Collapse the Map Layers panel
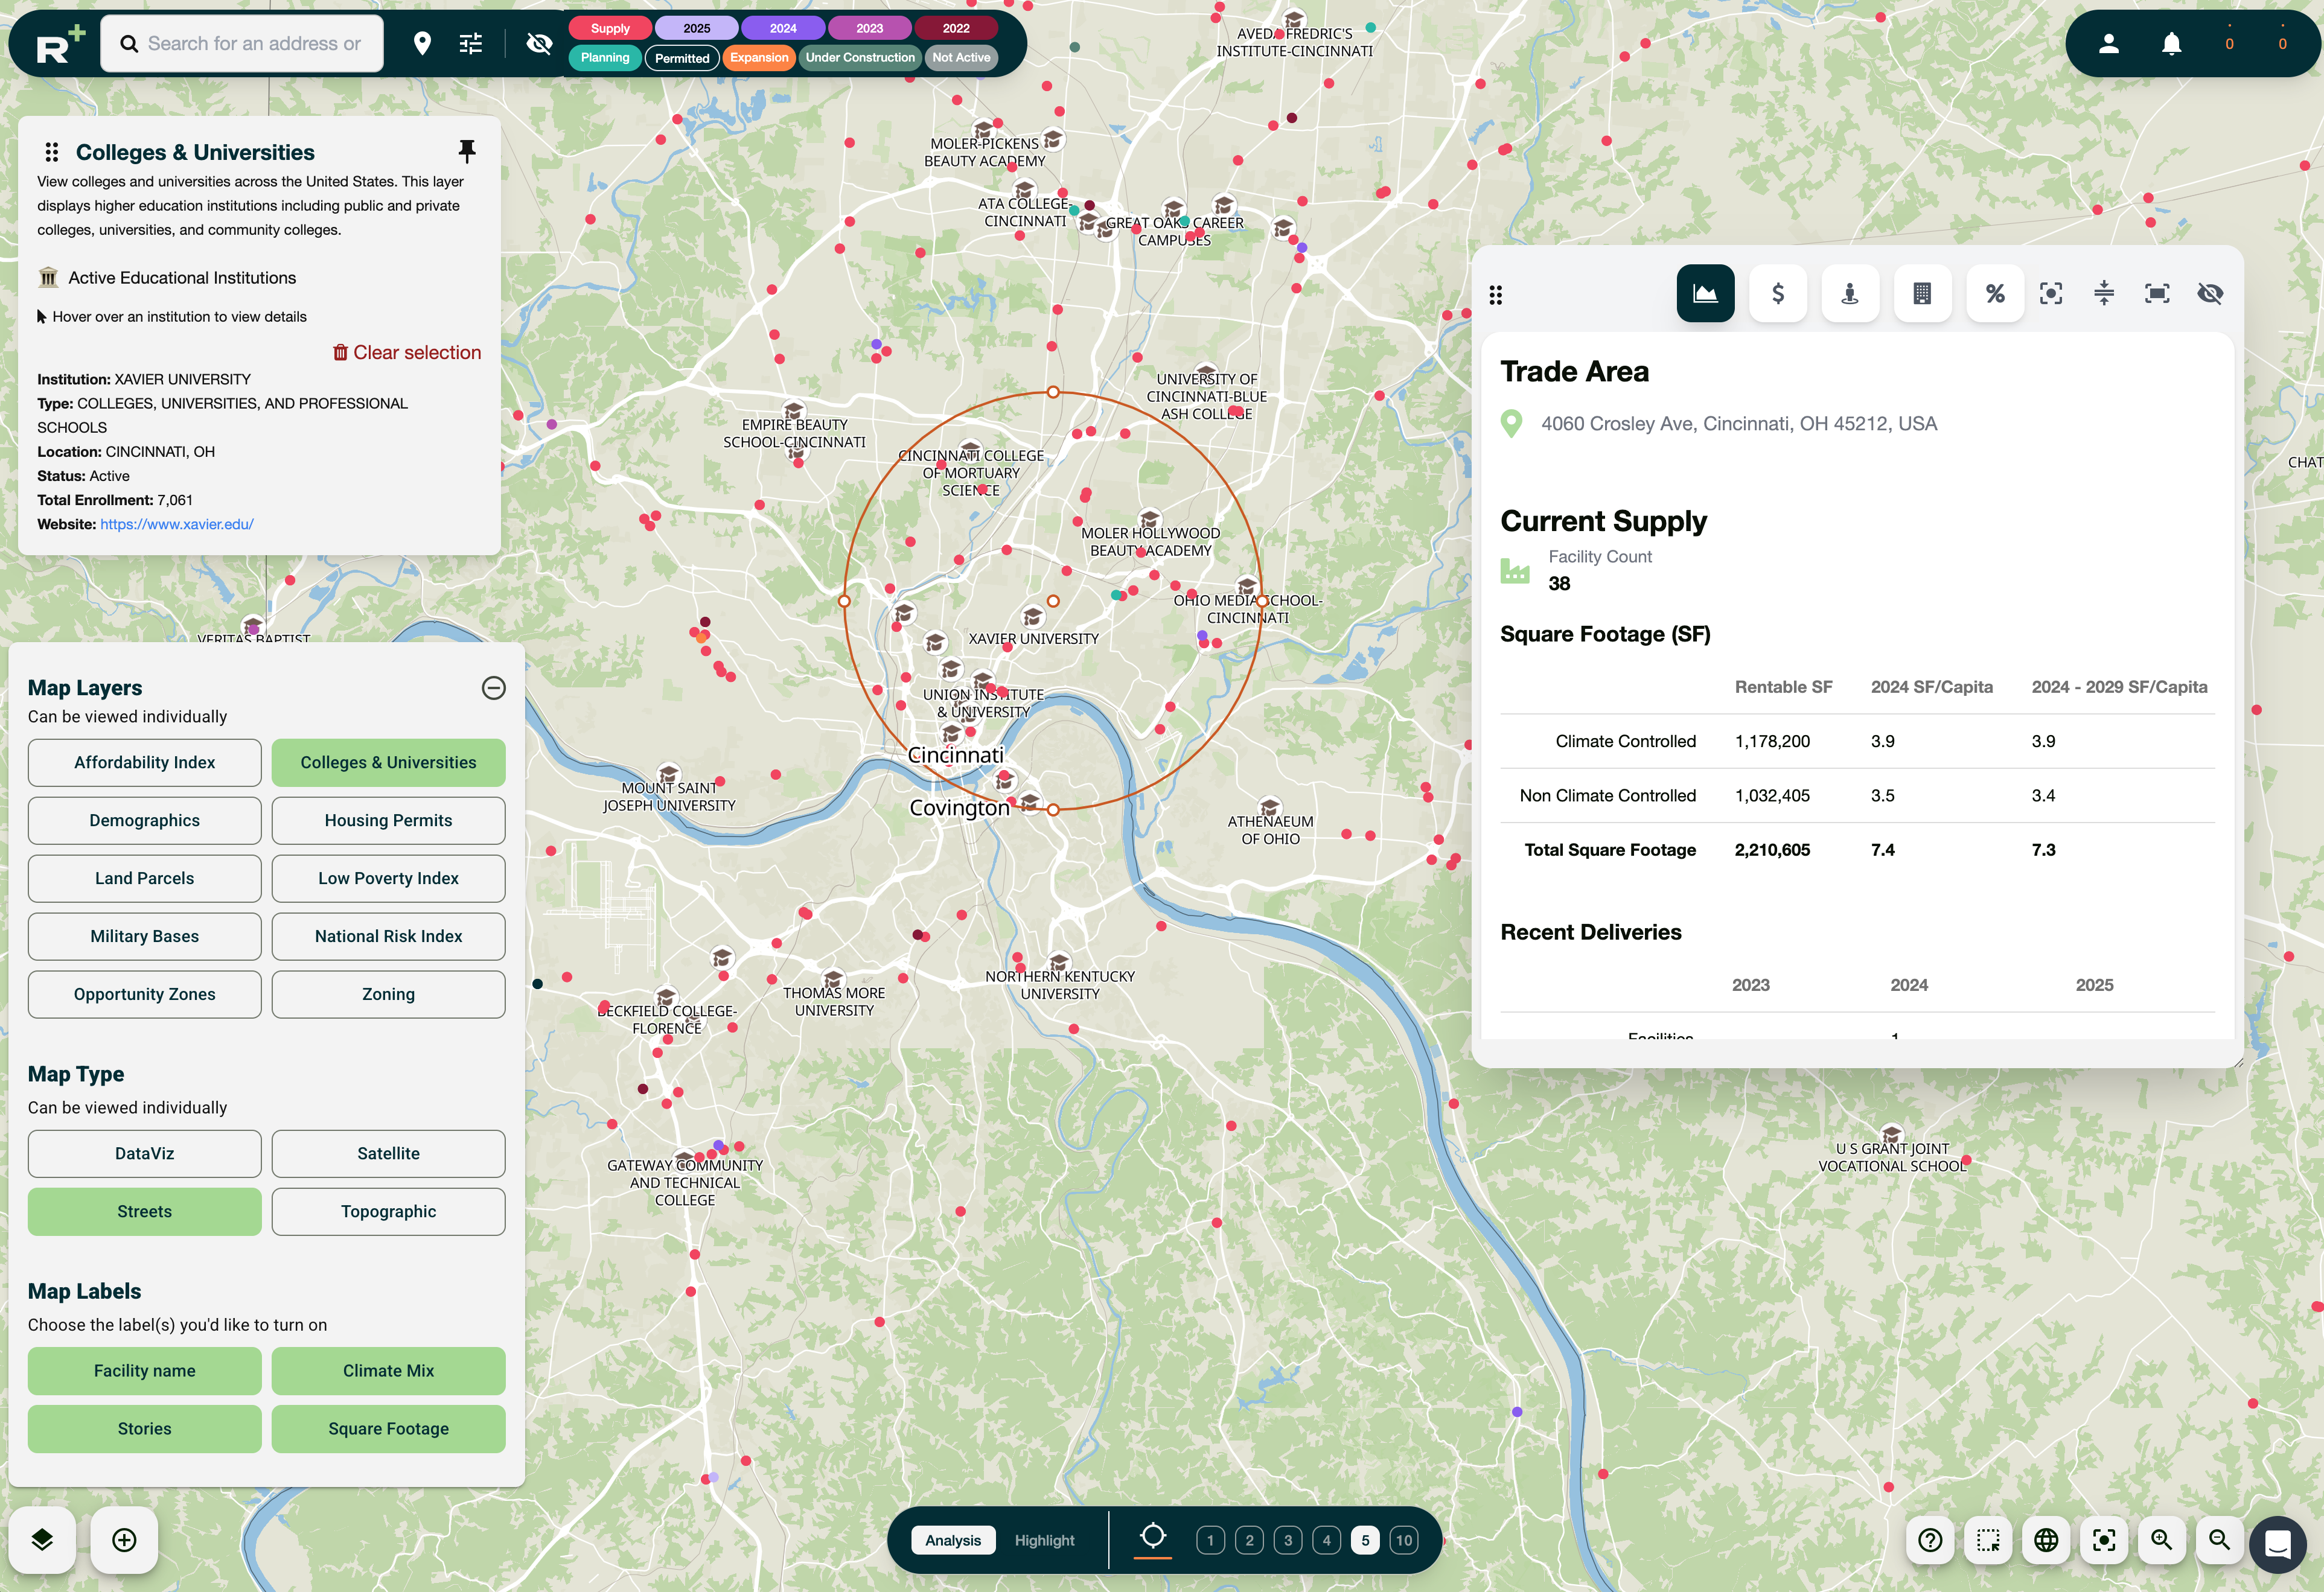Viewport: 2324px width, 1592px height. point(493,688)
